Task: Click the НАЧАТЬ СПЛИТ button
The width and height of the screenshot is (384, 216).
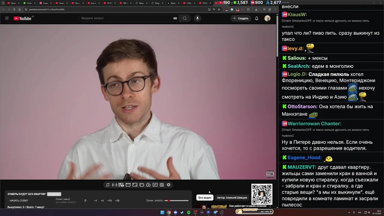Action: [x=19, y=200]
